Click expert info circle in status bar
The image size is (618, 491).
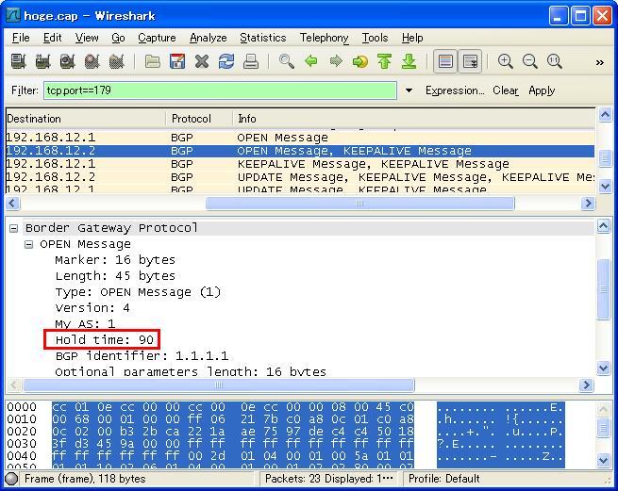[12, 479]
